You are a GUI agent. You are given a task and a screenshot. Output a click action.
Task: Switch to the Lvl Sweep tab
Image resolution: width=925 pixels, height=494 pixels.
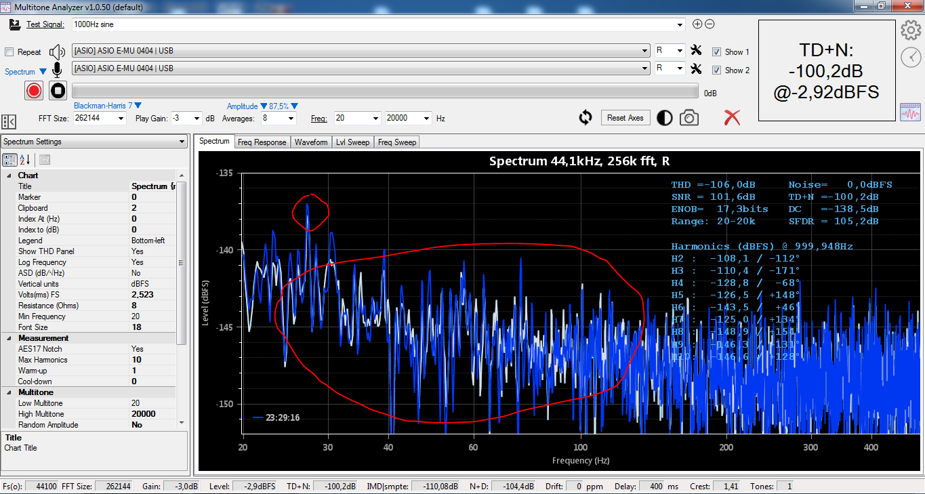click(x=353, y=142)
